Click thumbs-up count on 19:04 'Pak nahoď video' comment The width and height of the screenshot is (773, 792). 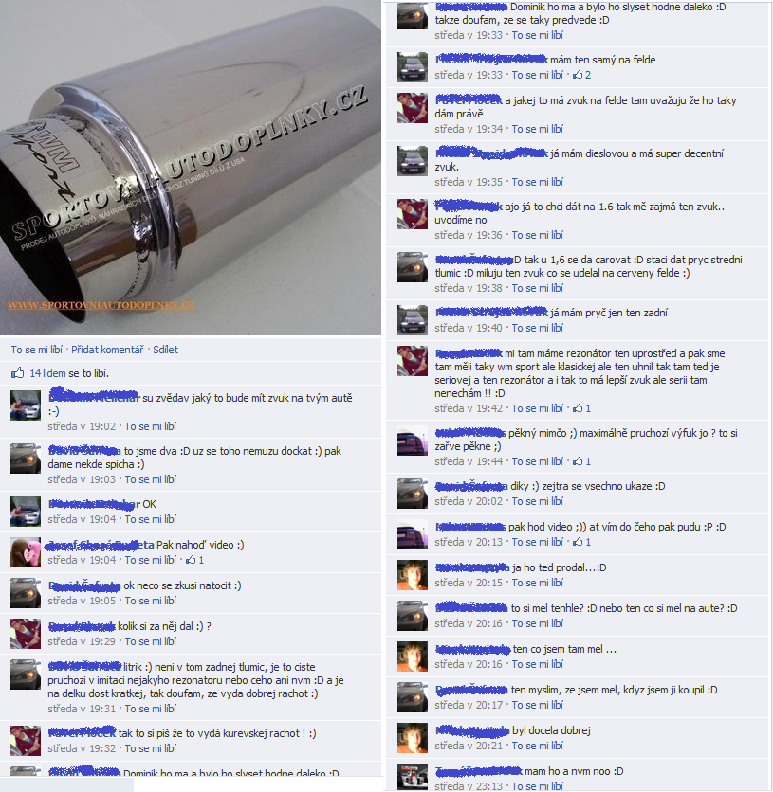coord(194,560)
